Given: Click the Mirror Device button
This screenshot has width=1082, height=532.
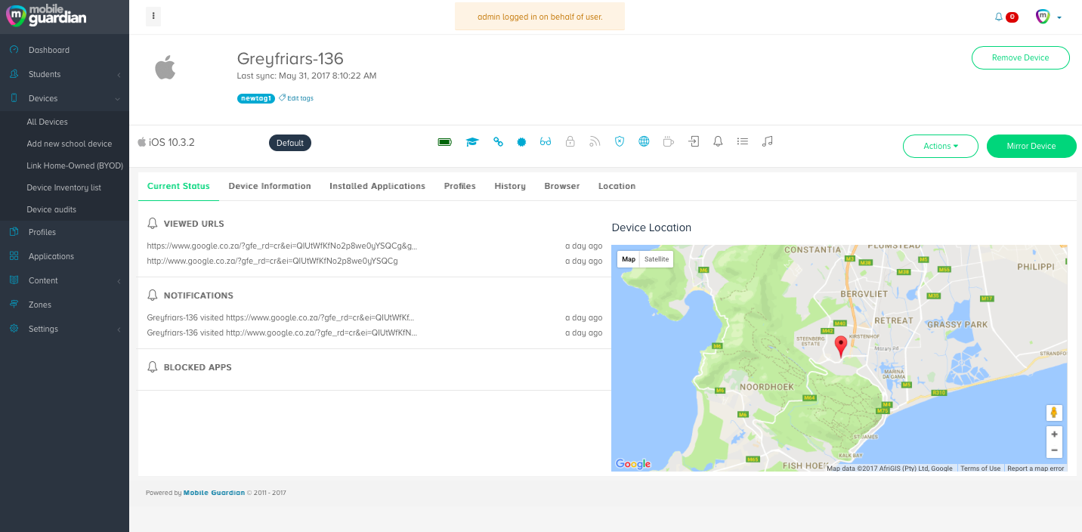Looking at the screenshot, I should [x=1031, y=146].
